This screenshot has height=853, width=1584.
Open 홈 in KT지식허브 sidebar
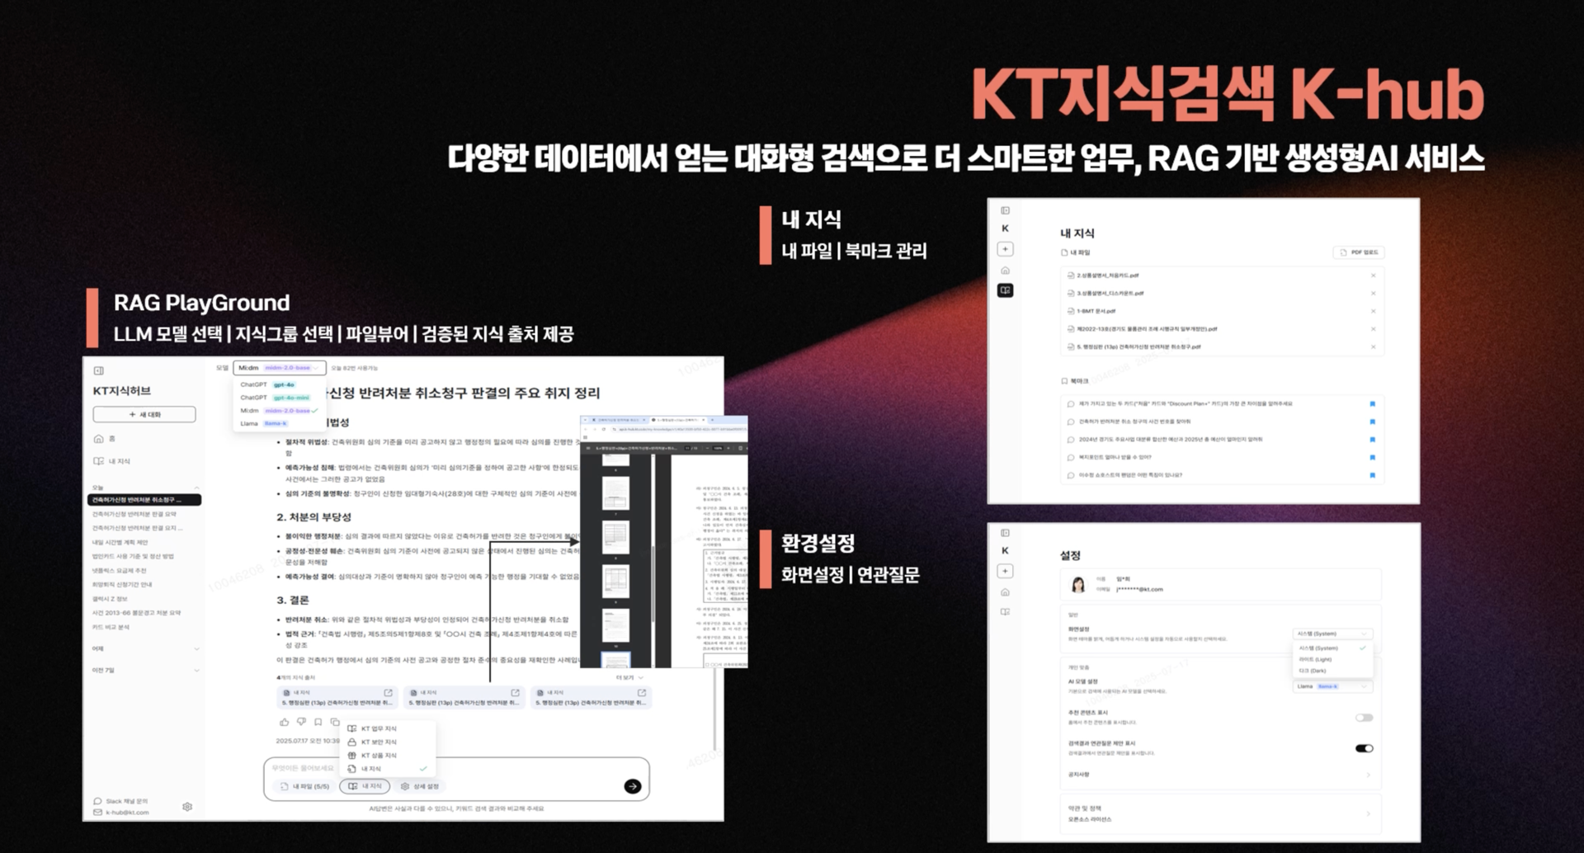(x=105, y=439)
